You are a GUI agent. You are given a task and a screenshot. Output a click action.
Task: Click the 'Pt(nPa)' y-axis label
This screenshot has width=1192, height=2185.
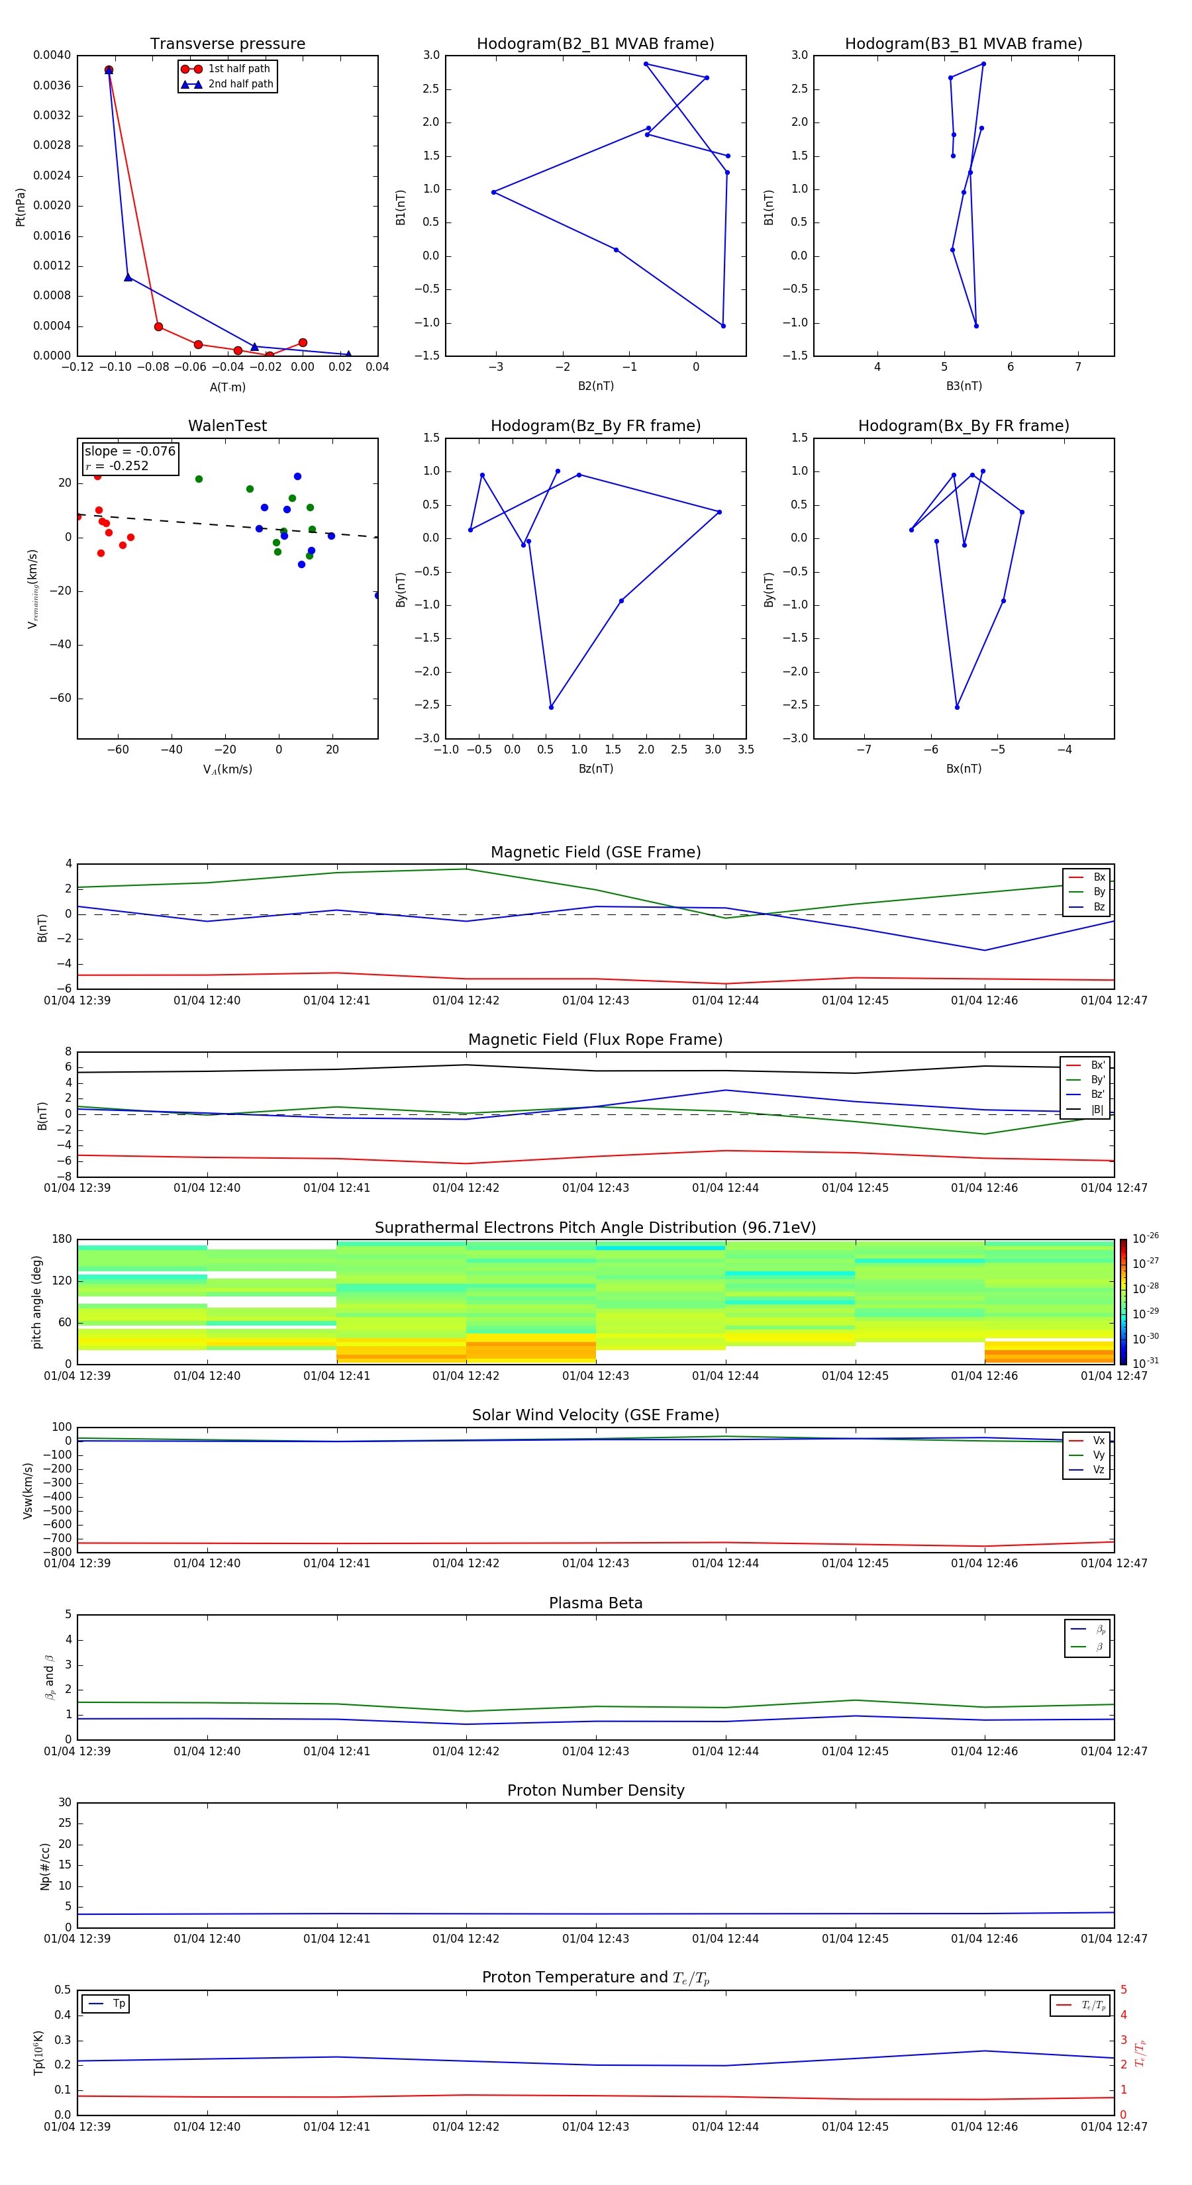(x=21, y=206)
